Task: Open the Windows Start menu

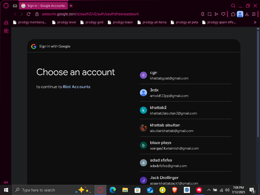Action: tap(6, 190)
